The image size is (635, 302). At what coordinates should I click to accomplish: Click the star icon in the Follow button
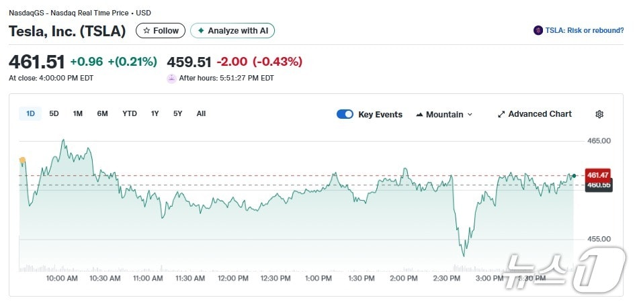[145, 31]
